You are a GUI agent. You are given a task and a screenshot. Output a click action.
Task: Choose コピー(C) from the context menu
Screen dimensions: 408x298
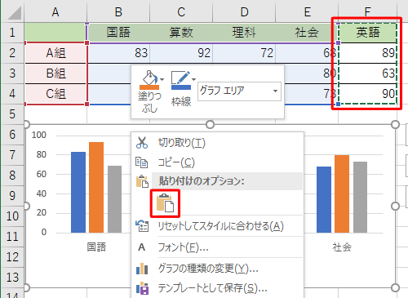[x=217, y=162]
